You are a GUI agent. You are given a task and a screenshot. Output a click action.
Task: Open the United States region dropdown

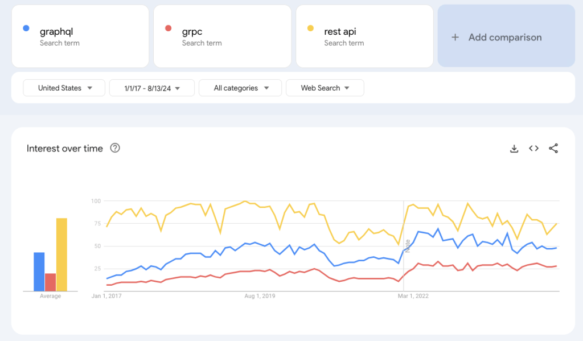point(64,88)
